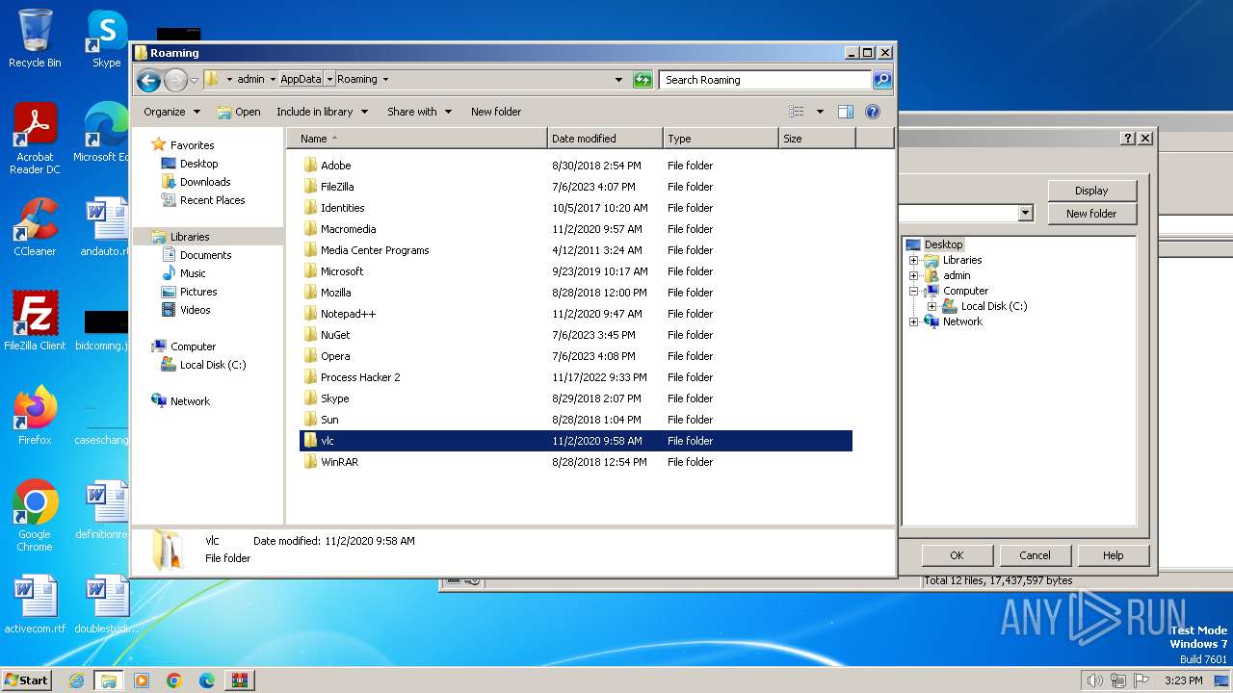Click New folder button in the dialog
Image resolution: width=1233 pixels, height=693 pixels.
[x=1091, y=214]
